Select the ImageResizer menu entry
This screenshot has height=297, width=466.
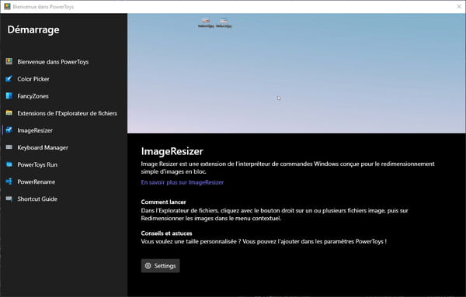click(64, 130)
